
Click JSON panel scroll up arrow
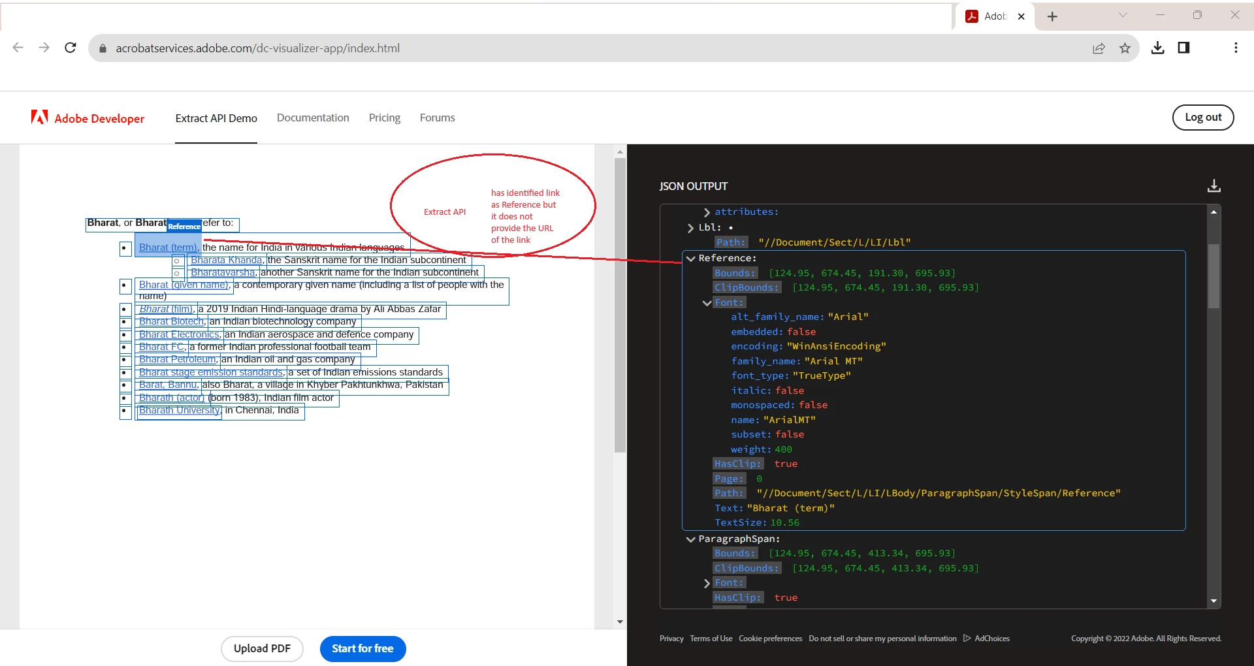1214,212
